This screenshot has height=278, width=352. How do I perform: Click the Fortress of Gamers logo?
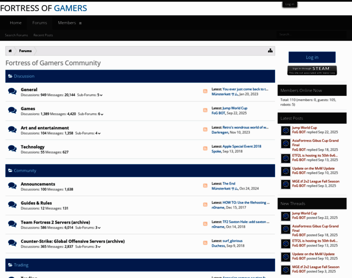44,8
